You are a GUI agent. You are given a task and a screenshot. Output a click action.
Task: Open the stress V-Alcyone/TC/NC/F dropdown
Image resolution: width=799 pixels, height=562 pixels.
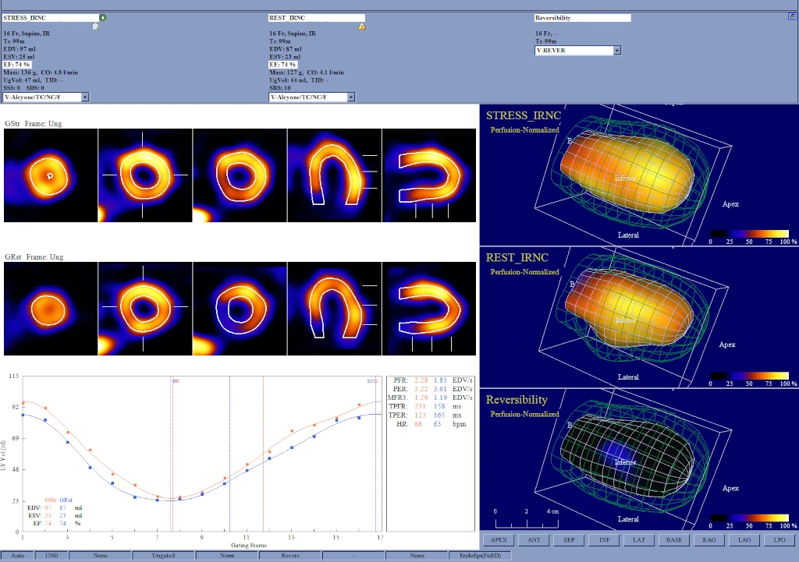85,97
